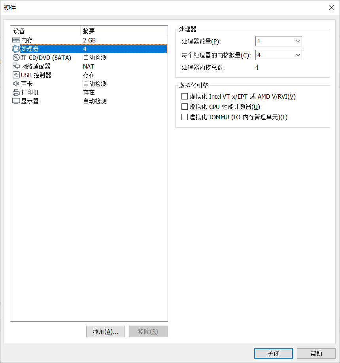Select the 打印机 printer icon
The image size is (340, 363).
tap(16, 92)
